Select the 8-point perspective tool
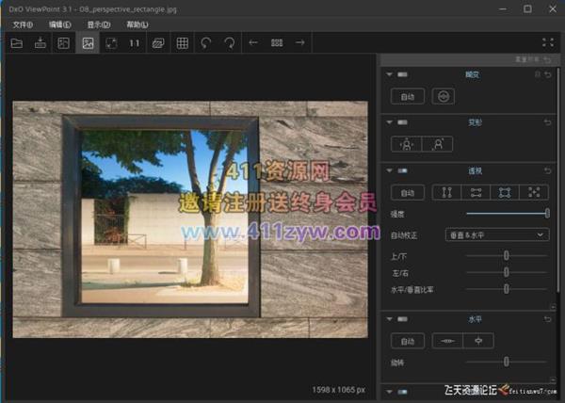This screenshot has height=403, width=565. pos(534,192)
